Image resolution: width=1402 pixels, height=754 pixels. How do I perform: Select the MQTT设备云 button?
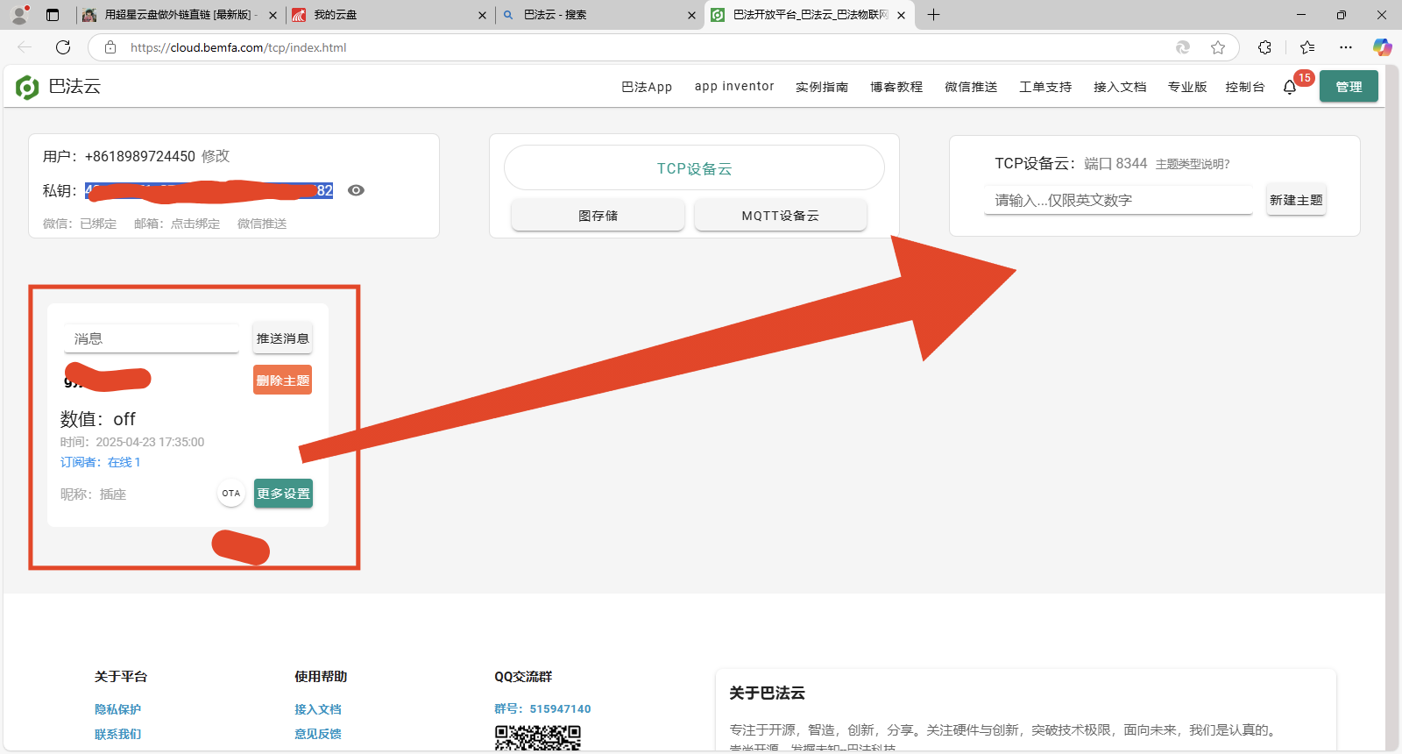coord(781,216)
